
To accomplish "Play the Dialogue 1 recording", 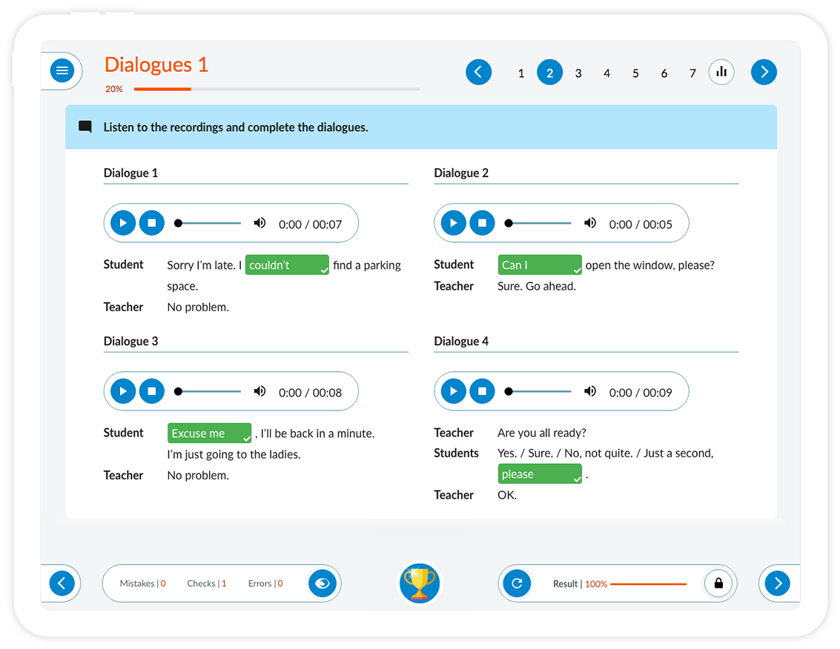I will click(x=123, y=223).
